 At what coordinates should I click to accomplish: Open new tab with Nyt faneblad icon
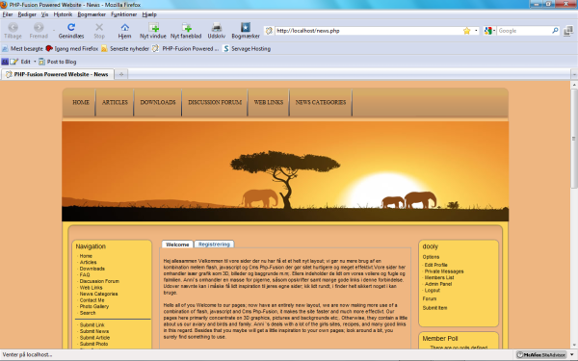[186, 31]
